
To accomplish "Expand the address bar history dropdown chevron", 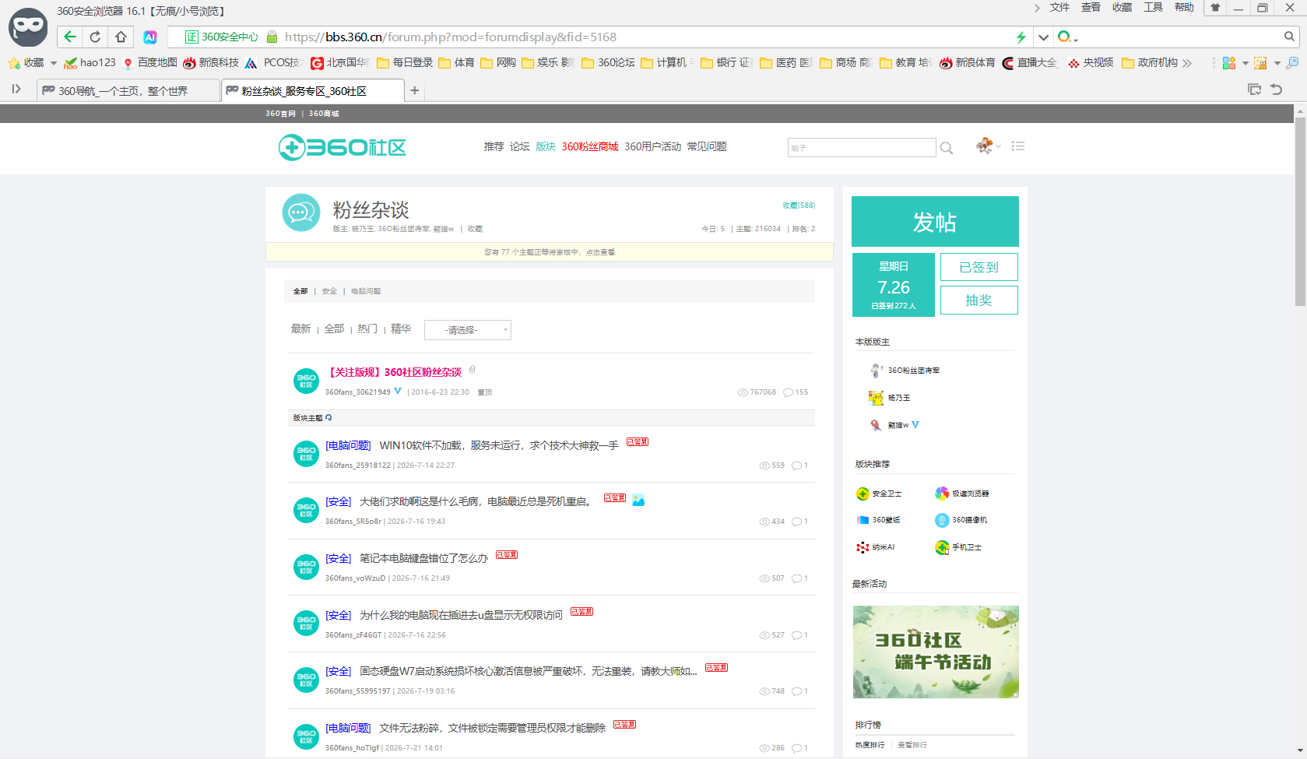I will [1043, 37].
